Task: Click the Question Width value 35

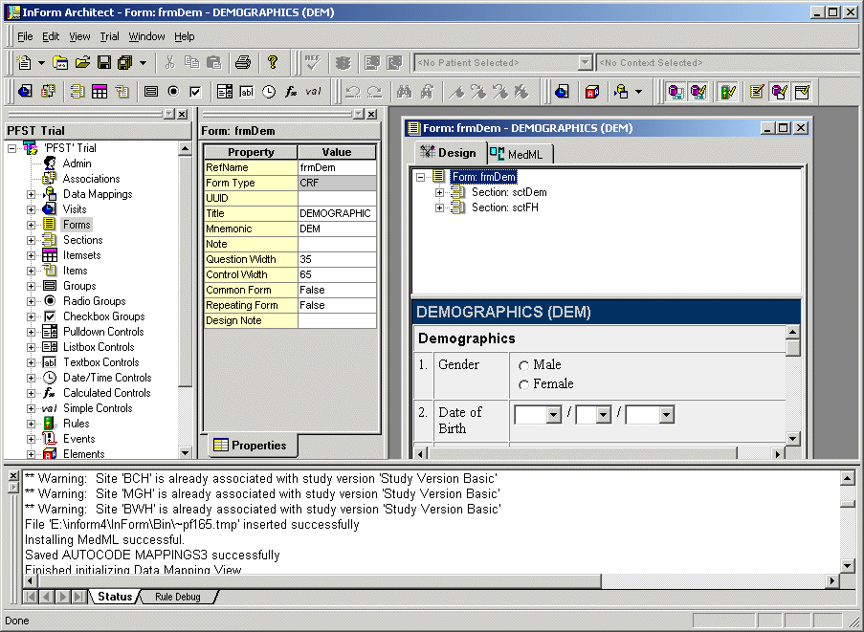Action: 337,259
